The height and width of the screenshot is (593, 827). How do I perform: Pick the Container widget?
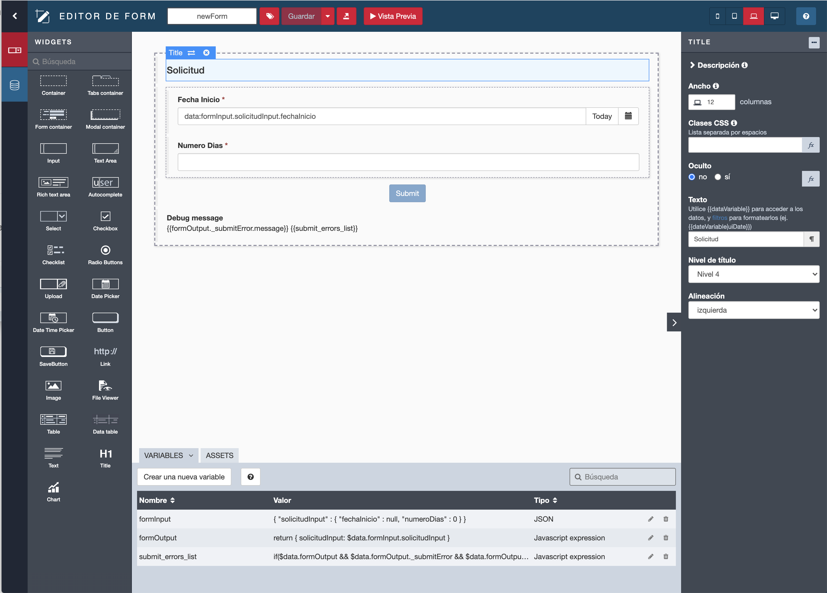tap(53, 86)
